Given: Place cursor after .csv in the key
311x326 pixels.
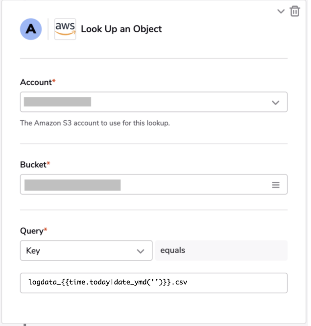Looking at the screenshot, I should pos(188,283).
